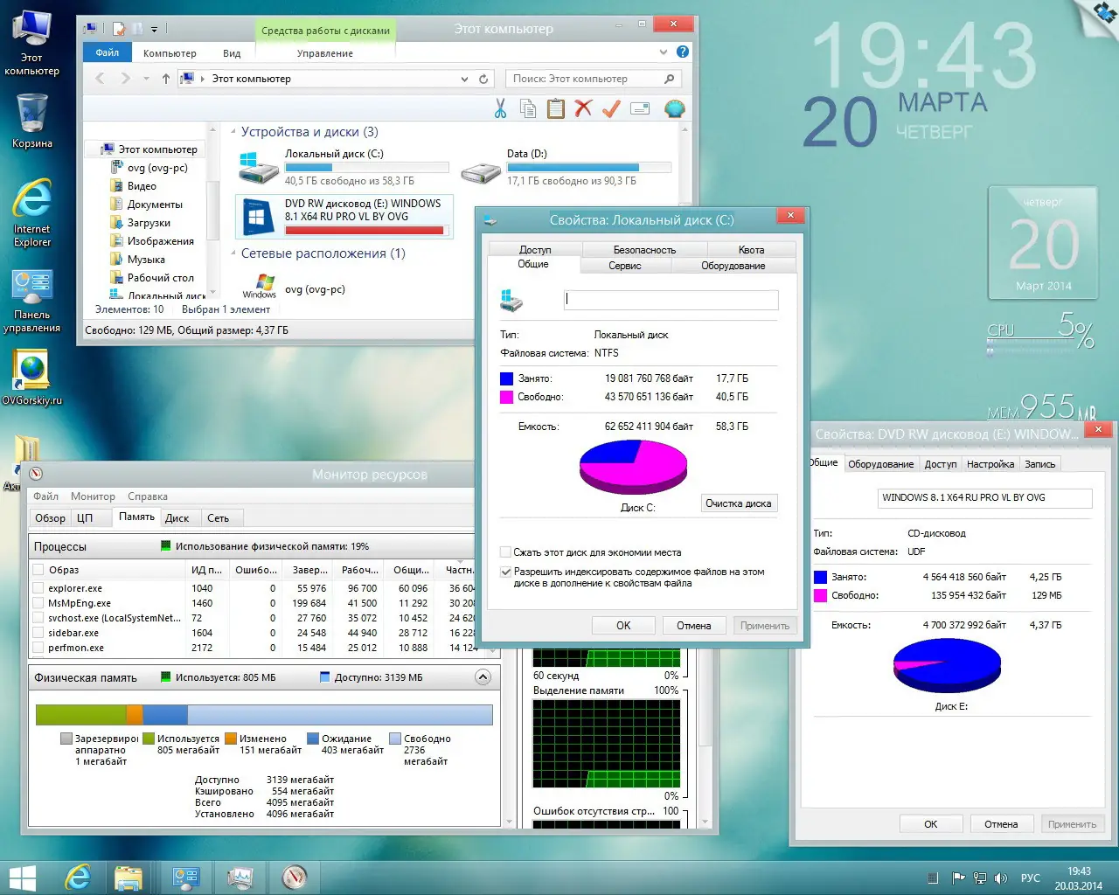Collapse the 'Устройства и диски' group
Viewport: 1119px width, 895px height.
[x=233, y=132]
